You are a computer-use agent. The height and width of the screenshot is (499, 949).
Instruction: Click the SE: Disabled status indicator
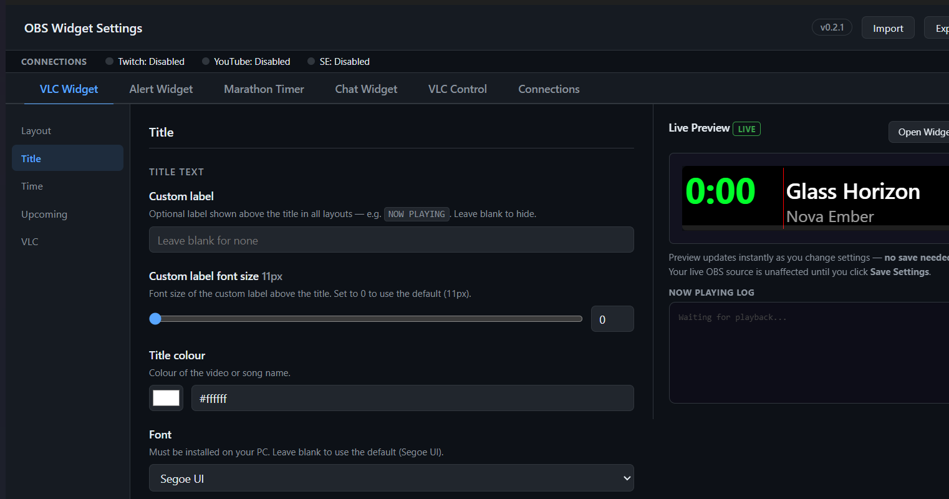click(339, 62)
